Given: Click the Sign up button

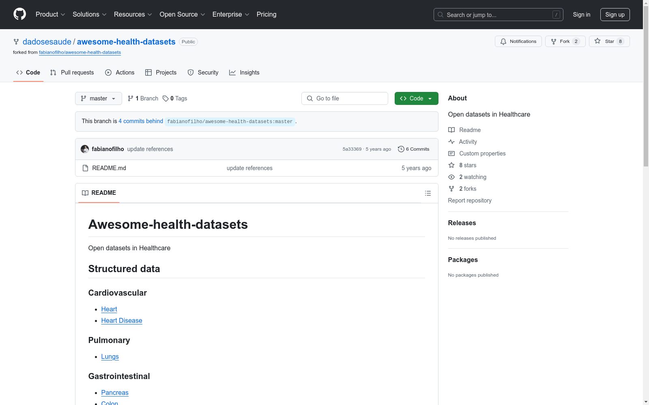Looking at the screenshot, I should [x=615, y=15].
